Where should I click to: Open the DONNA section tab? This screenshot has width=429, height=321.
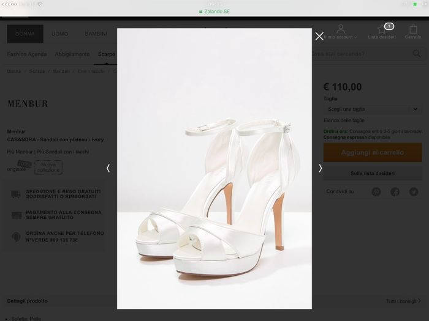tap(25, 34)
